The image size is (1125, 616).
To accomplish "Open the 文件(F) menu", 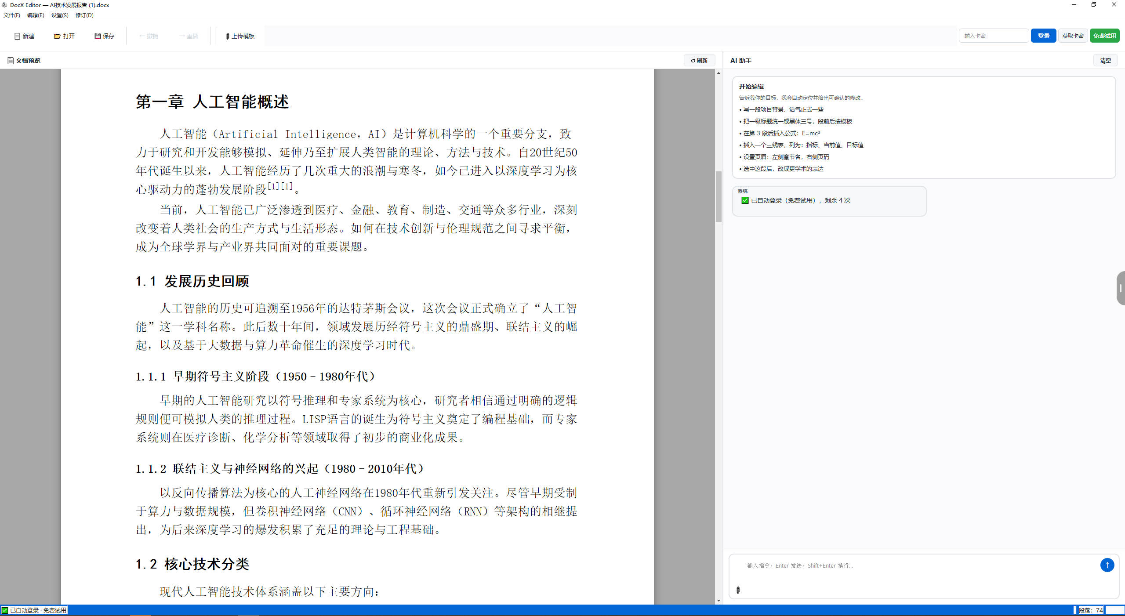I will click(x=12, y=15).
